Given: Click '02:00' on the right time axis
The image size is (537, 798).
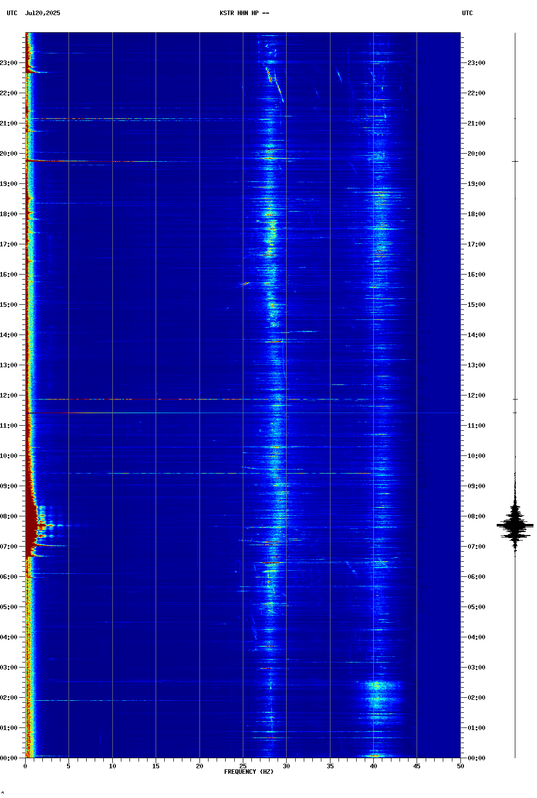Looking at the screenshot, I should click(477, 698).
